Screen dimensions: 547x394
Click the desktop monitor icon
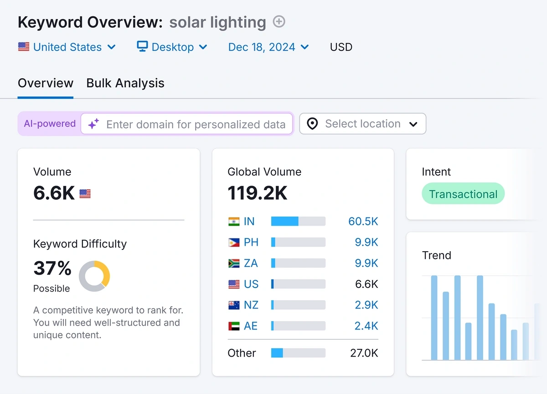tap(143, 46)
